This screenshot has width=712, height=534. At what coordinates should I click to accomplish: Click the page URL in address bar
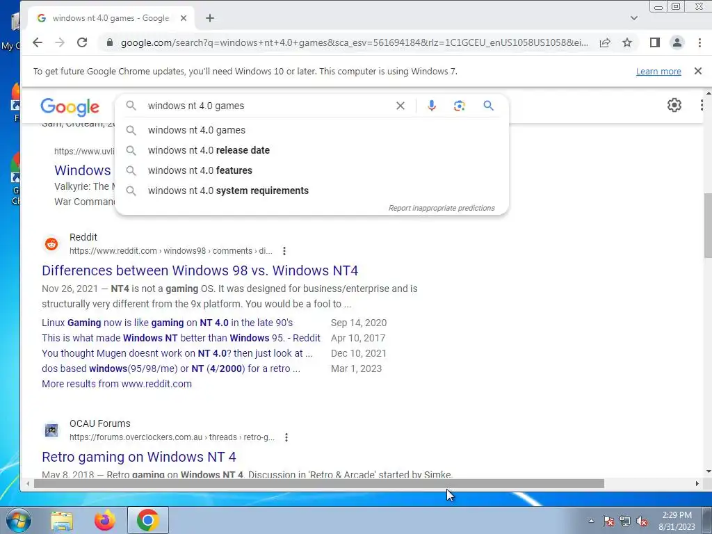click(x=354, y=42)
